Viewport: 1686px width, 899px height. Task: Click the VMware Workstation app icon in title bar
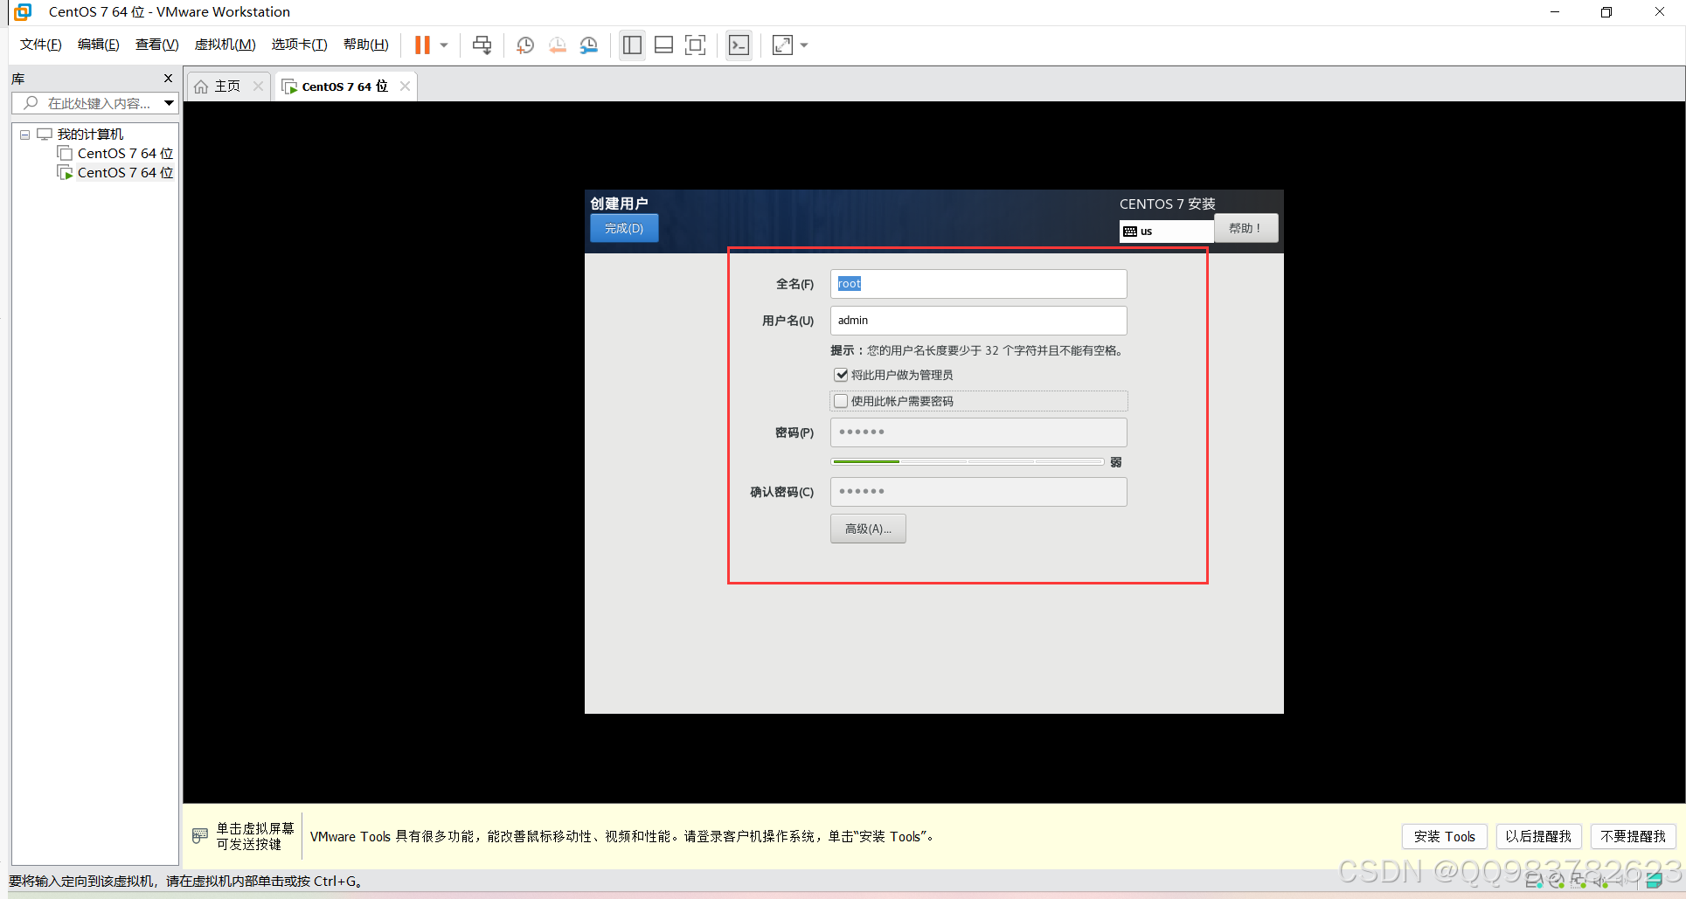[23, 12]
